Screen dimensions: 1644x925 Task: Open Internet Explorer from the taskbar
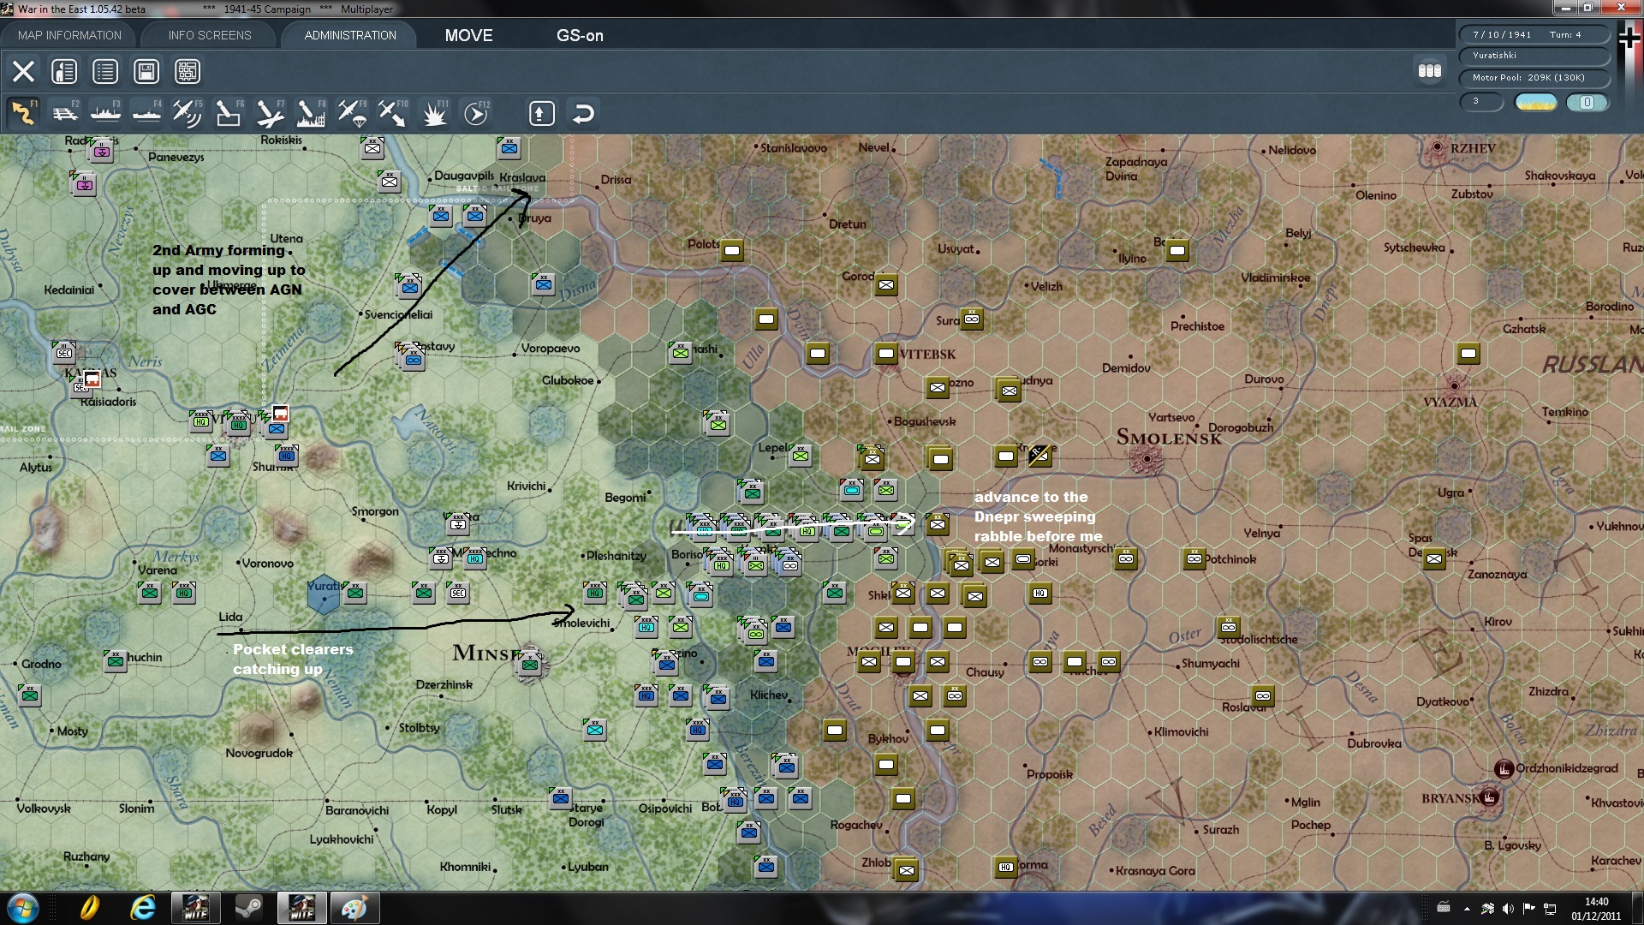click(x=142, y=908)
